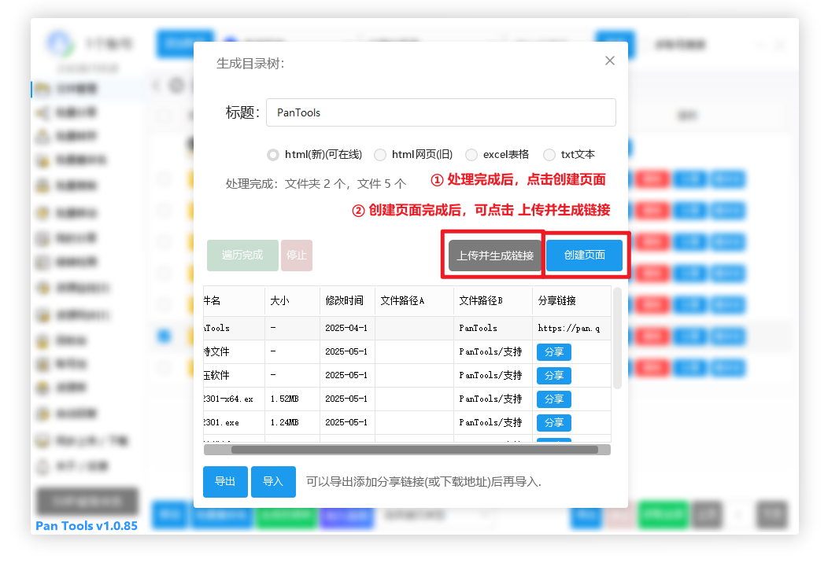Viewport: 828px width, 570px height.
Task: Click the table's horizontal scrollbar
Action: (x=414, y=450)
